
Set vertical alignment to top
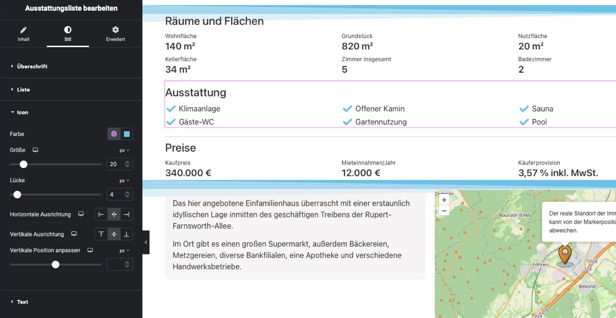[x=101, y=234]
